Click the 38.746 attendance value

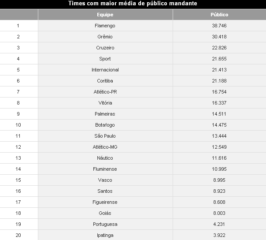[x=219, y=26]
